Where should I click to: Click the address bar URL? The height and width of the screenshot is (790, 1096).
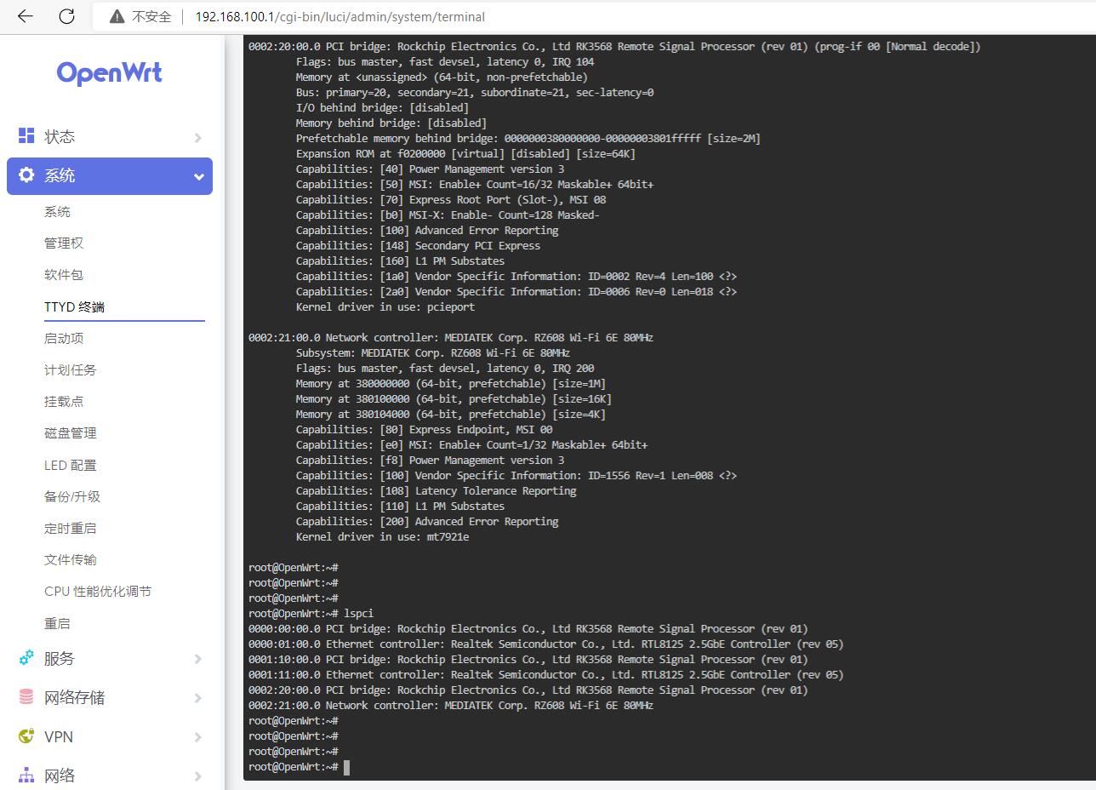[340, 16]
